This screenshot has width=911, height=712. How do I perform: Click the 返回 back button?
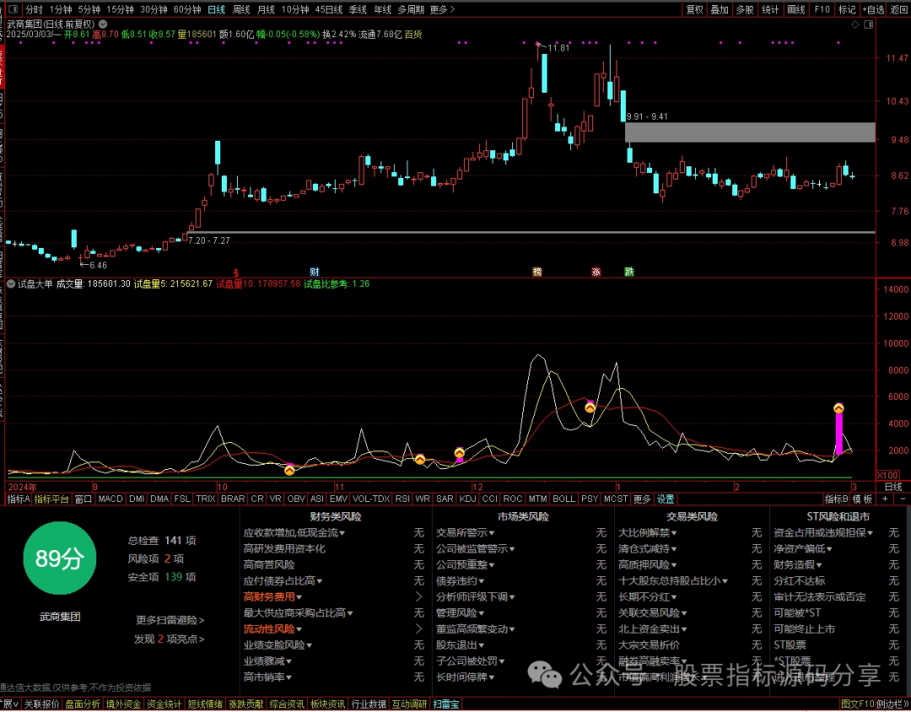[x=899, y=9]
